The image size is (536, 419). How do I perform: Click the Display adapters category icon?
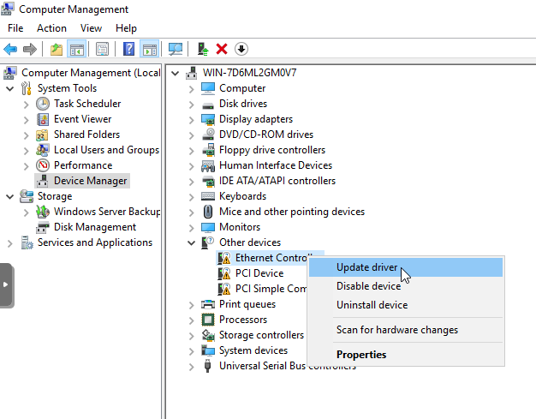click(x=208, y=119)
